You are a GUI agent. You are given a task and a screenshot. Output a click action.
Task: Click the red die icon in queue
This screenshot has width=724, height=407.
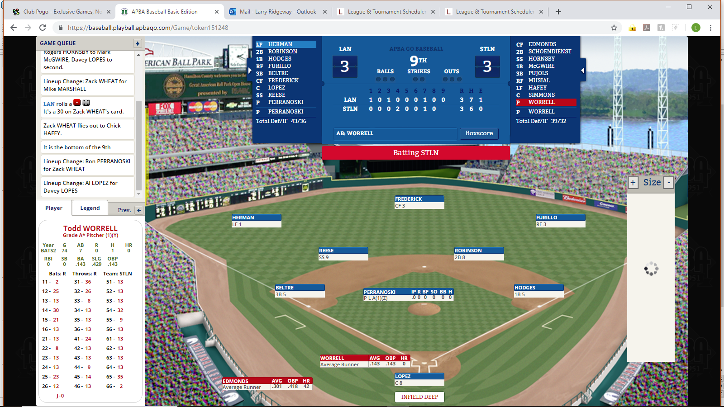tap(77, 103)
